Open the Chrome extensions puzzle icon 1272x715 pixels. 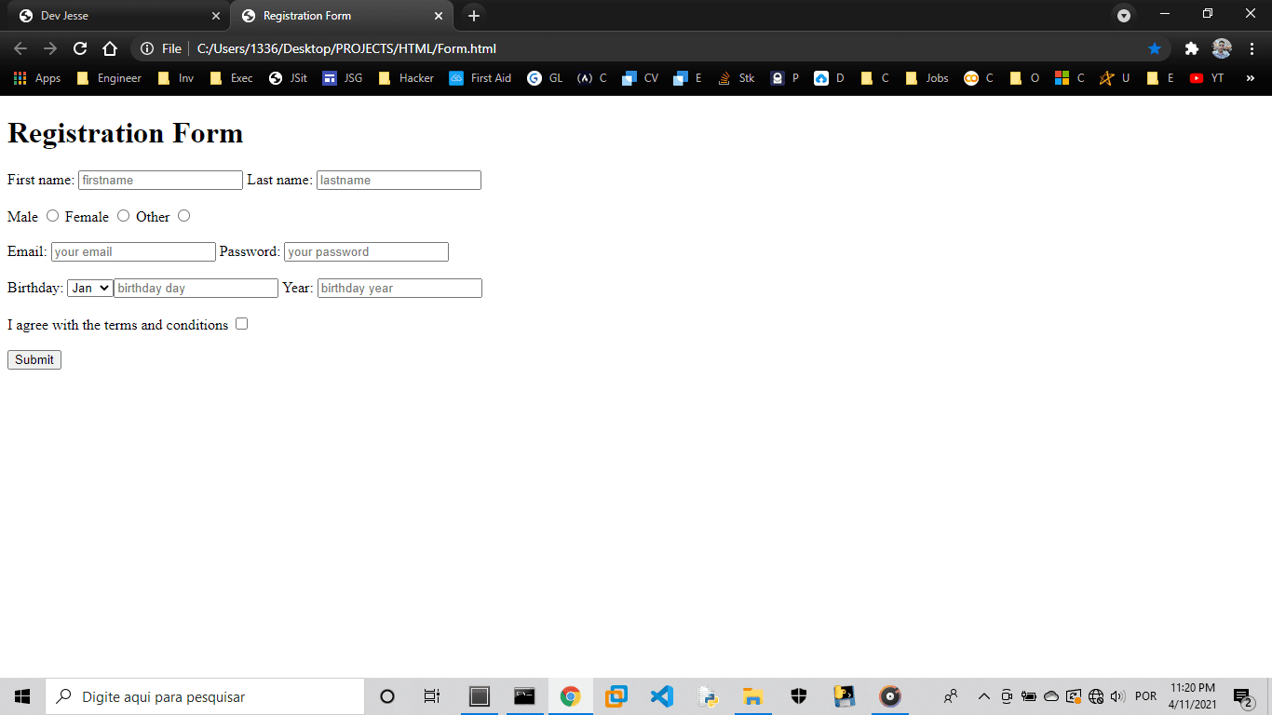(x=1191, y=48)
